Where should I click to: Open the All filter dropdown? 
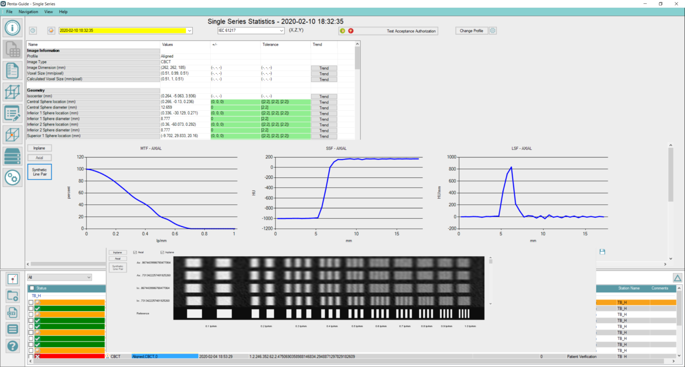(x=88, y=277)
